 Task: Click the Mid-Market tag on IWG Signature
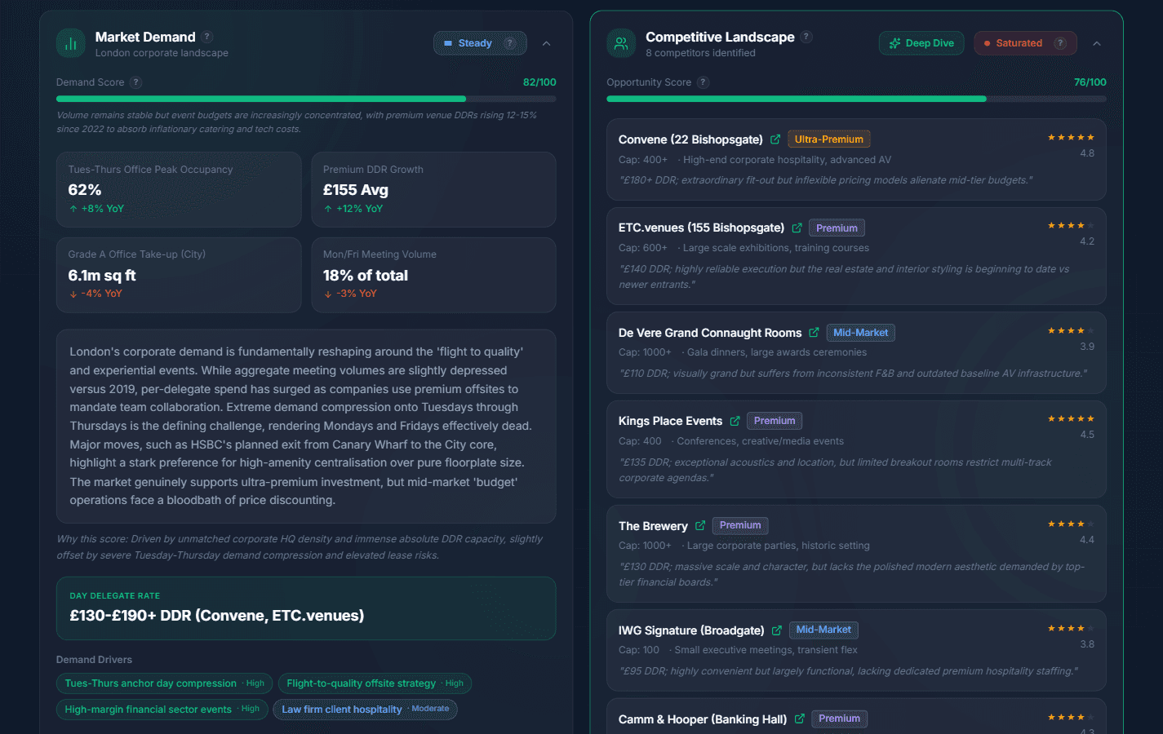(x=823, y=630)
